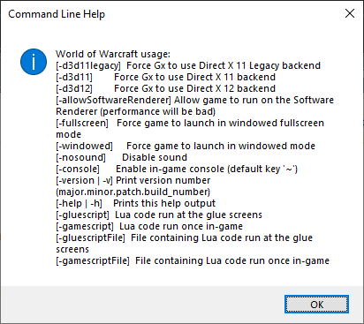Click the '(major.minor.patch.build_number)' text

click(133, 192)
